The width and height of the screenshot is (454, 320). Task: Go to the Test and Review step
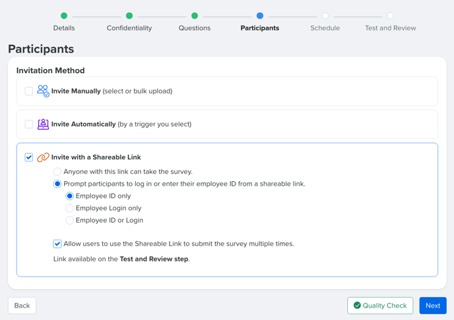[x=390, y=28]
